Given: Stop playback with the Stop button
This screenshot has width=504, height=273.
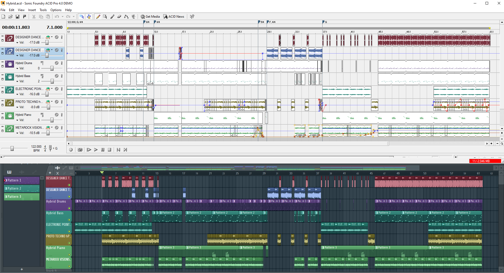Looking at the screenshot, I should [109, 150].
